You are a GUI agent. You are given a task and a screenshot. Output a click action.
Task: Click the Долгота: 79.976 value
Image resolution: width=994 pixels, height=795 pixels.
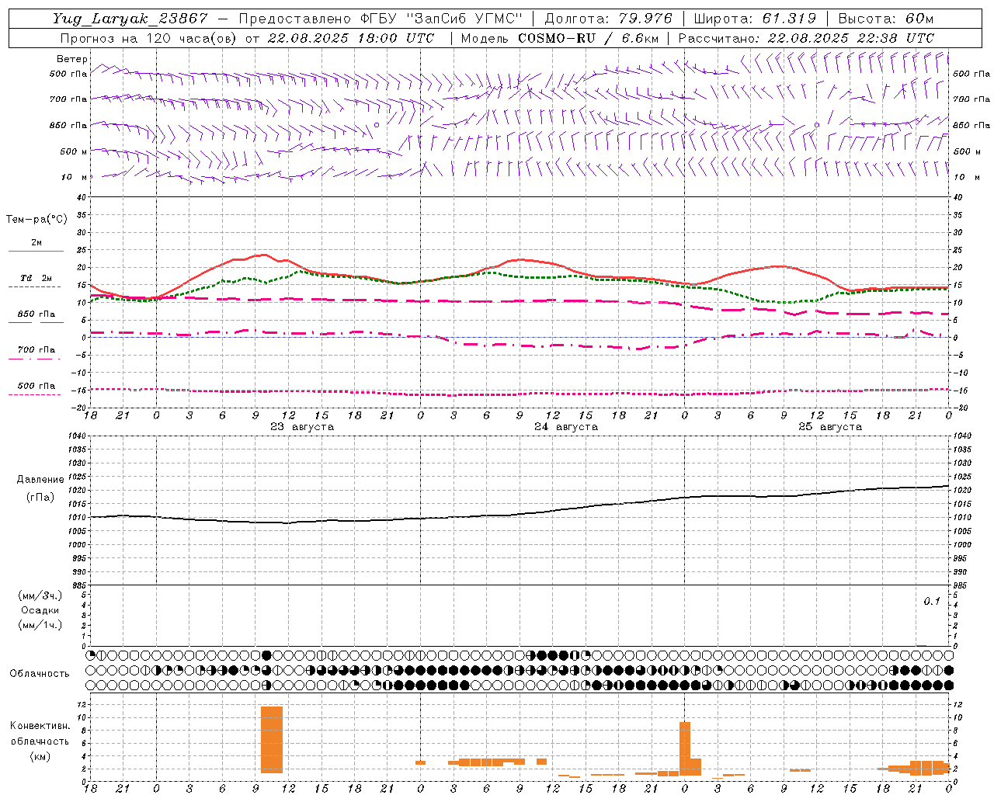[x=609, y=19]
